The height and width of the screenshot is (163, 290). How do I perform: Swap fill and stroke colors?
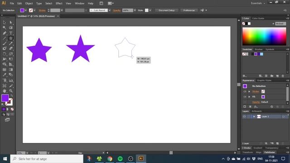tap(12, 96)
